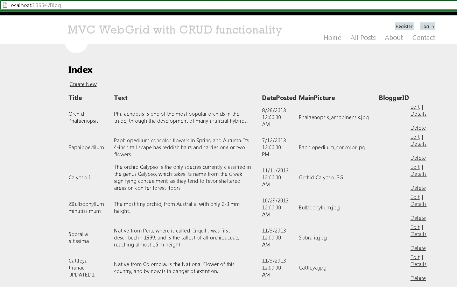This screenshot has height=287, width=457.
Task: Click the Sobralia.jpg cell
Action: pos(313,238)
